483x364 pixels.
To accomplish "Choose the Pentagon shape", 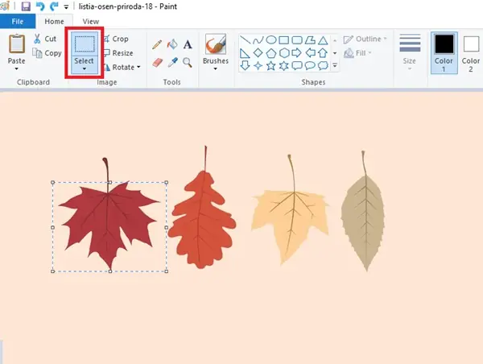I will pyautogui.click(x=270, y=53).
